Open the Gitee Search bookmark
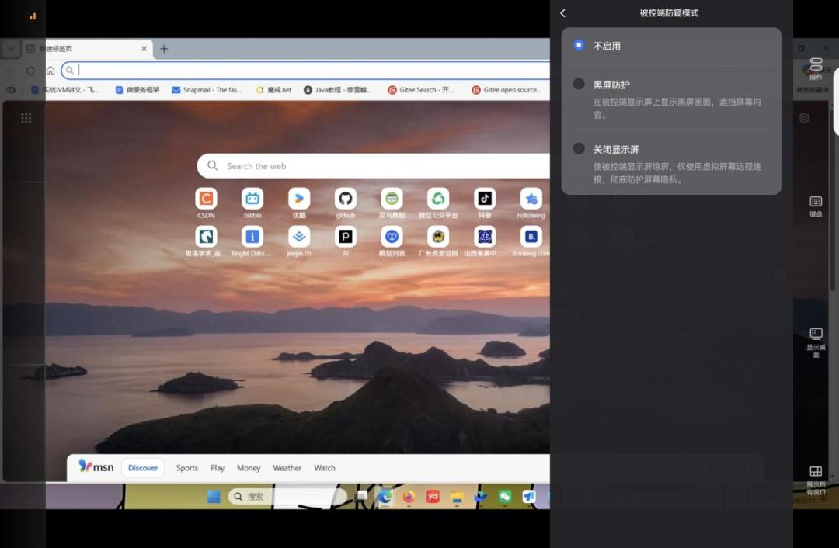839x548 pixels. [x=420, y=90]
